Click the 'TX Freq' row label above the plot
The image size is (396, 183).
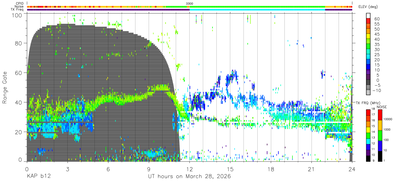[17, 10]
